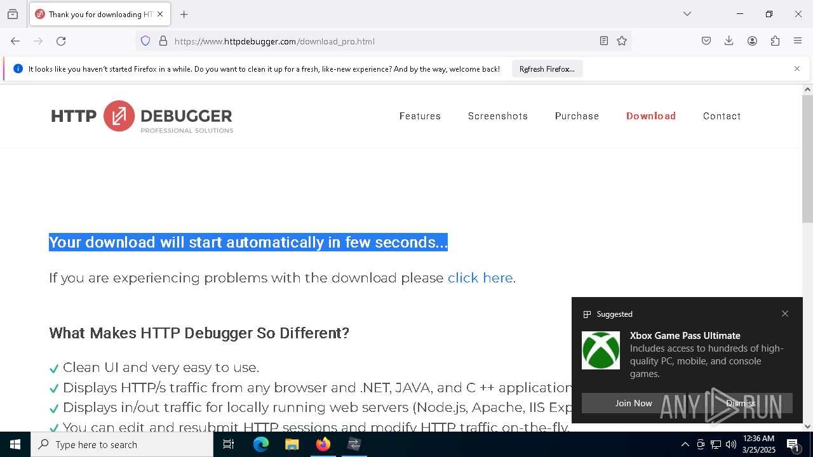Click the taskbar search box
The image size is (813, 457).
tap(122, 444)
